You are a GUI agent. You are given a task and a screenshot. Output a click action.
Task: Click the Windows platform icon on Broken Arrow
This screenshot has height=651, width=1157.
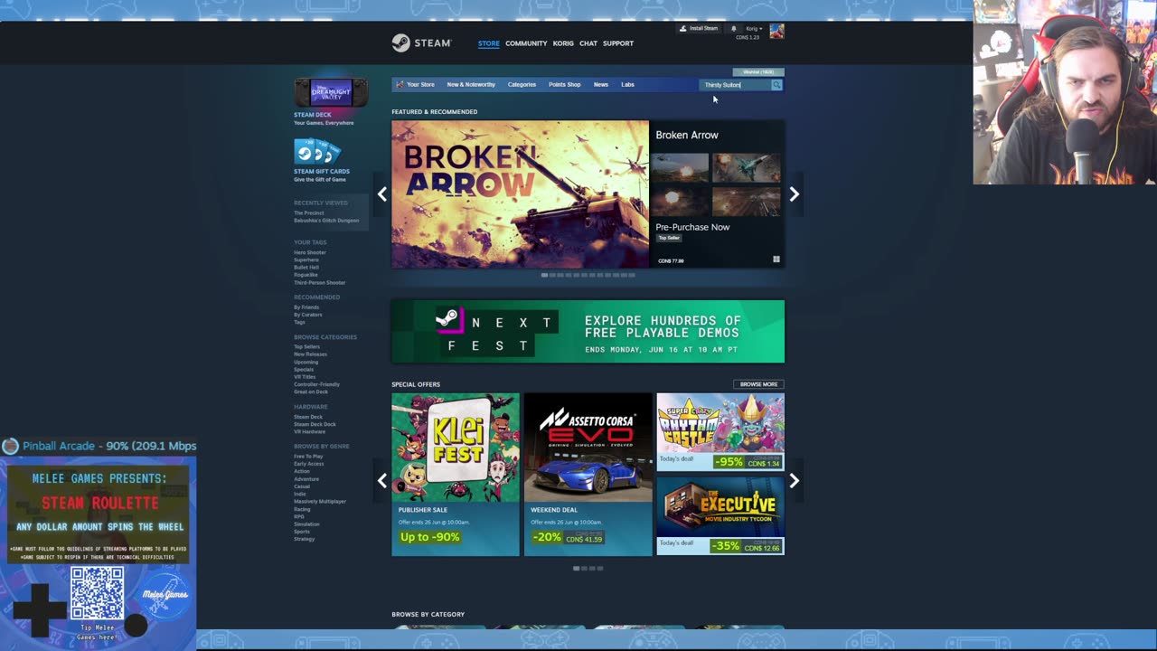pos(776,259)
